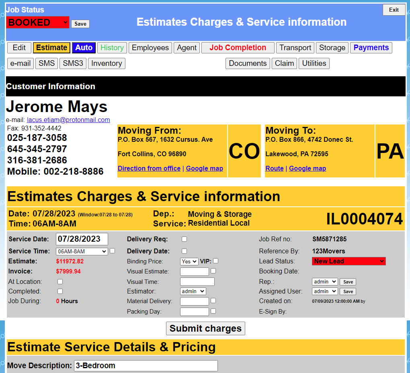Toggle the Completed checkbox

(60, 291)
